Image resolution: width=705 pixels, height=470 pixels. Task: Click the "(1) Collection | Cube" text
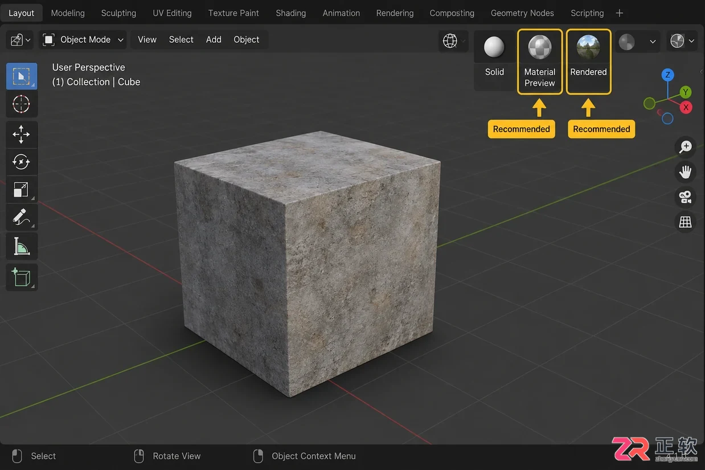(x=96, y=82)
